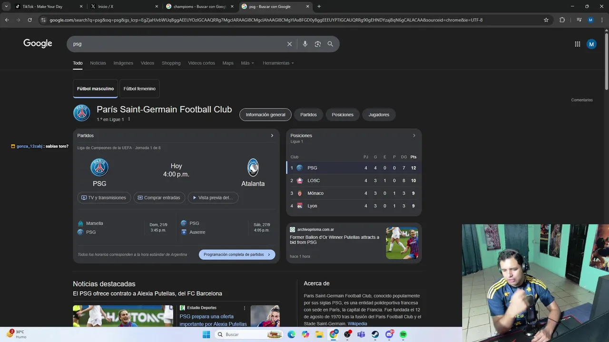Image resolution: width=609 pixels, height=342 pixels.
Task: Open Discord from the taskbar
Action: click(389, 334)
